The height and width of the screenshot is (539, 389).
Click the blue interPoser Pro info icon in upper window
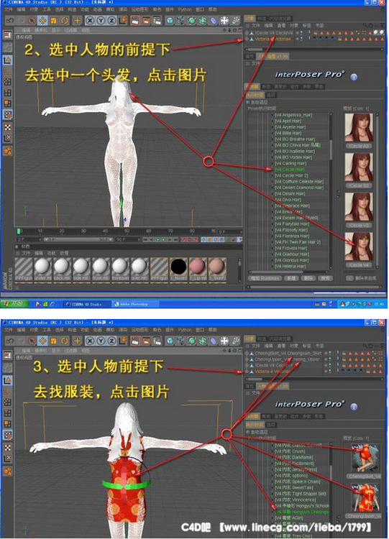(354, 77)
